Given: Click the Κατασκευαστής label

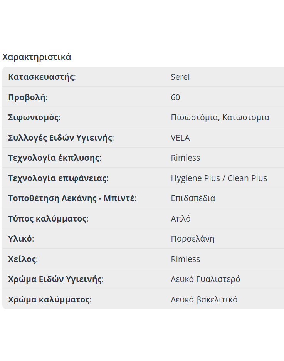Looking at the screenshot, I should pos(42,77).
